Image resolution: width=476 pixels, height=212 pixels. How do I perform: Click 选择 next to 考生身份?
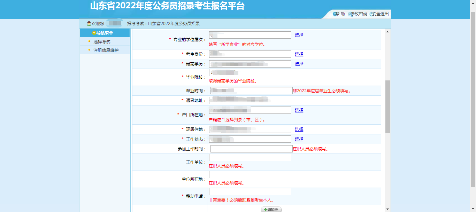point(299,54)
